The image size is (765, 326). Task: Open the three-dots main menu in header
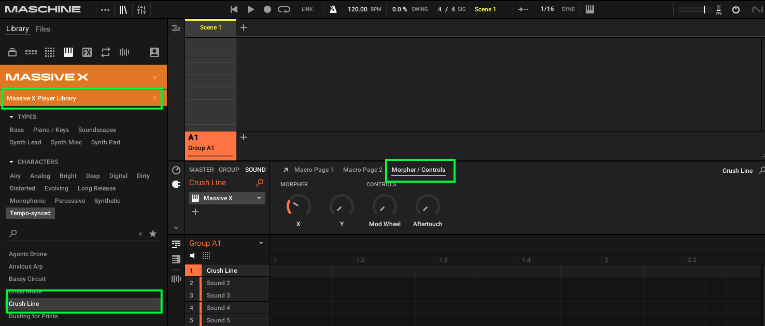pyautogui.click(x=105, y=9)
